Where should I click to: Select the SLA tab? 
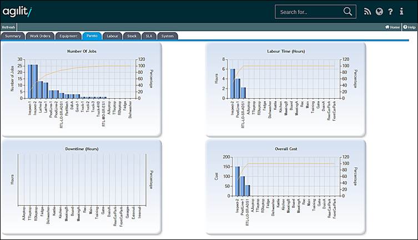pyautogui.click(x=148, y=36)
